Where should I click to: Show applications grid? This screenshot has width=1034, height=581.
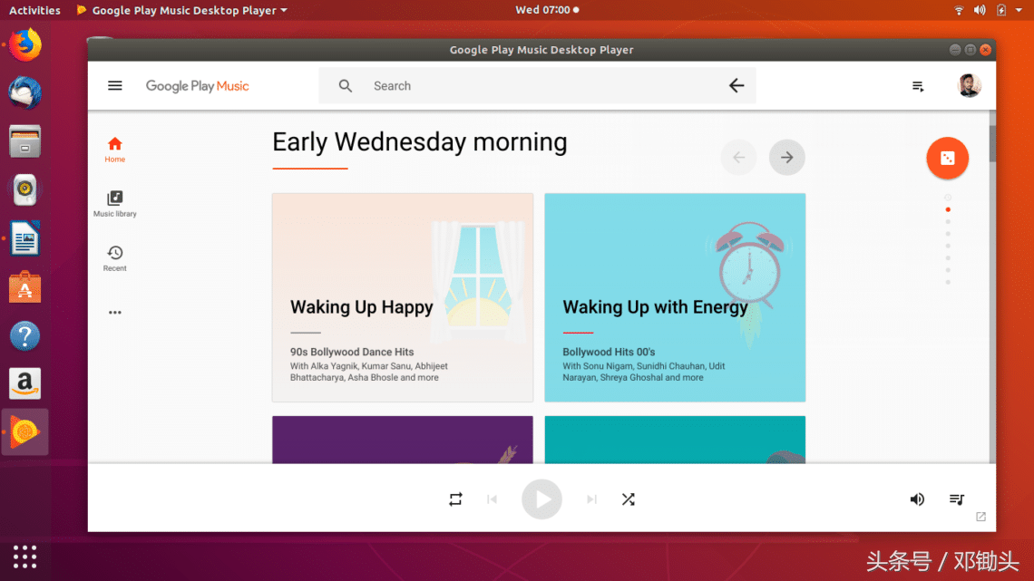[25, 557]
